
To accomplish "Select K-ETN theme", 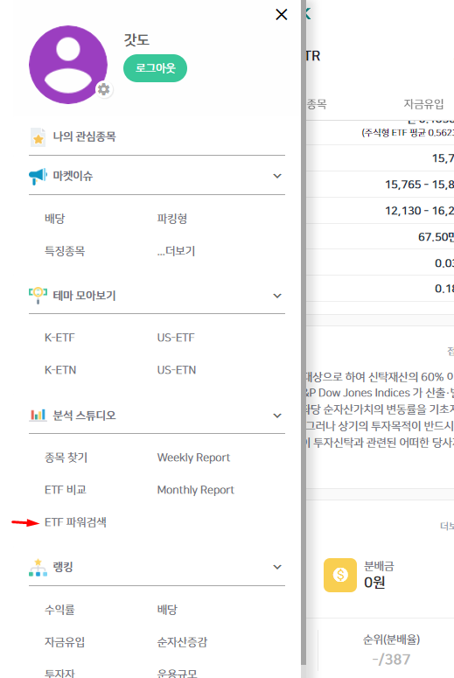I will coord(60,370).
